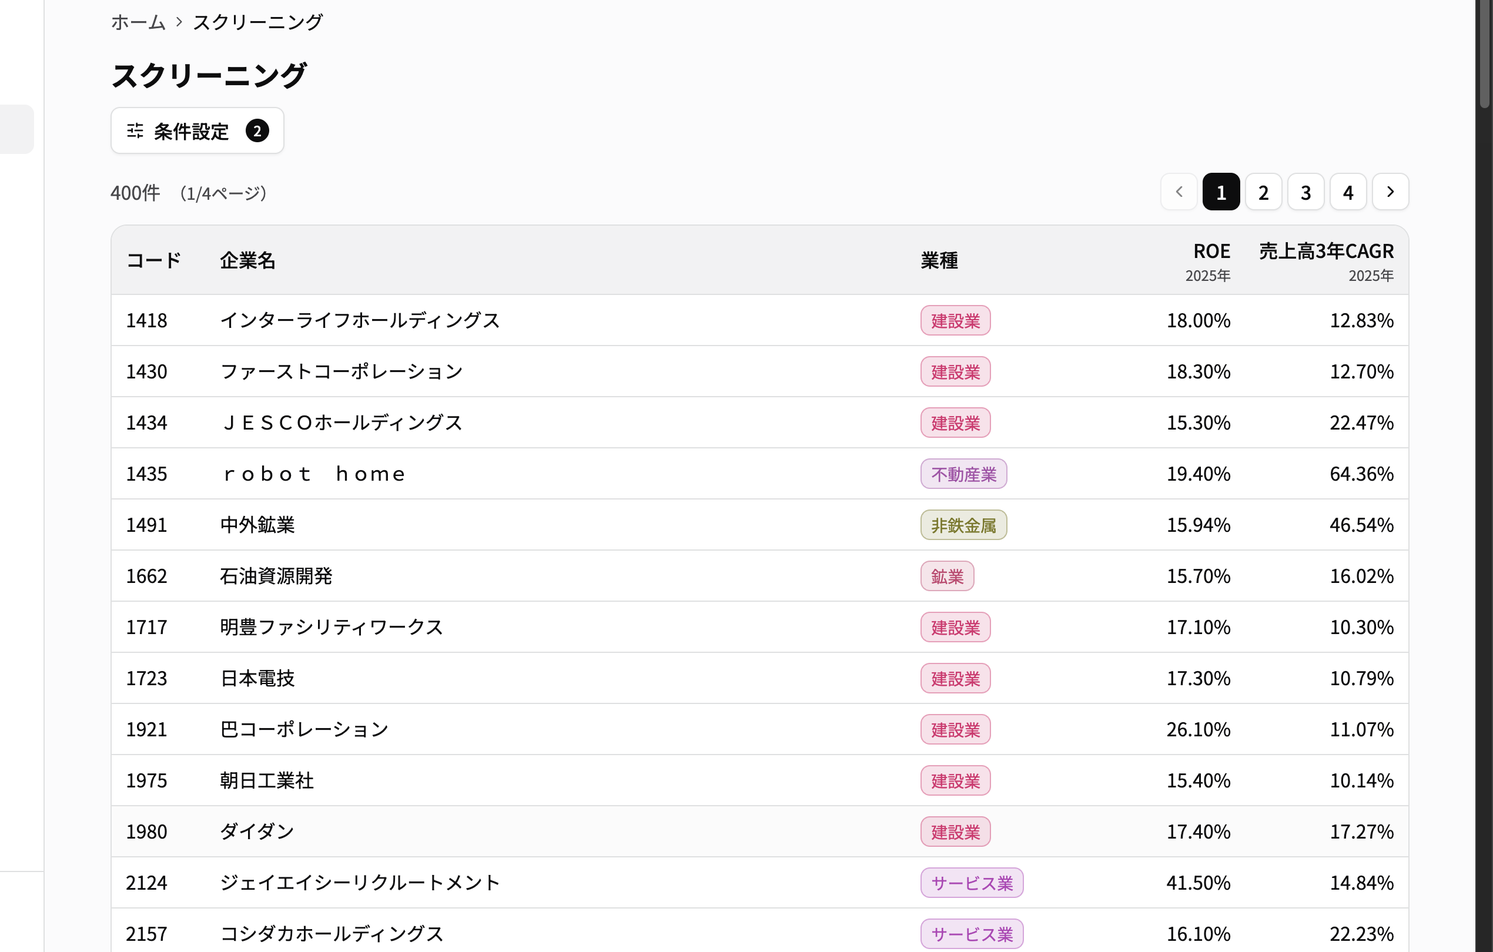Viewport: 1493px width, 952px height.
Task: Open company 中外鉱業
Action: pos(257,525)
